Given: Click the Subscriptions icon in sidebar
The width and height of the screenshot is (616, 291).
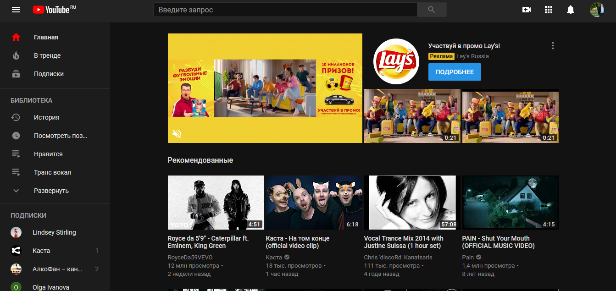Looking at the screenshot, I should tap(16, 74).
